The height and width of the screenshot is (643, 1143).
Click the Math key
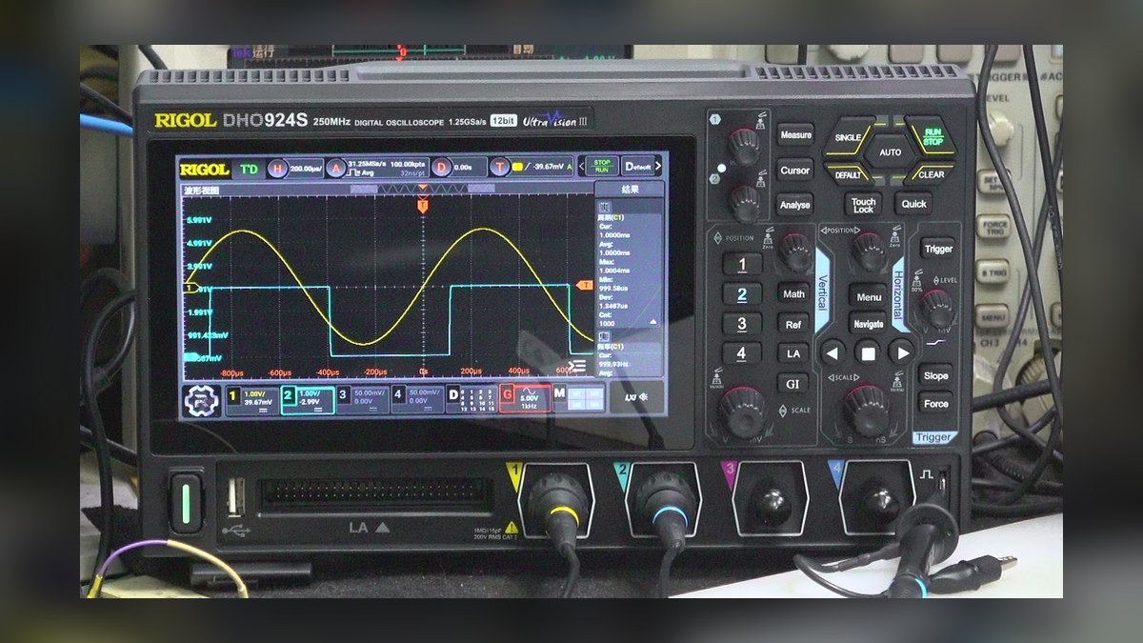[793, 294]
